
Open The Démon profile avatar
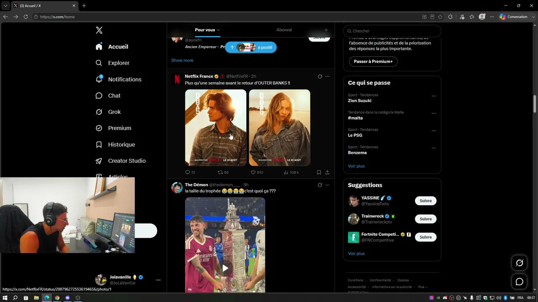177,187
